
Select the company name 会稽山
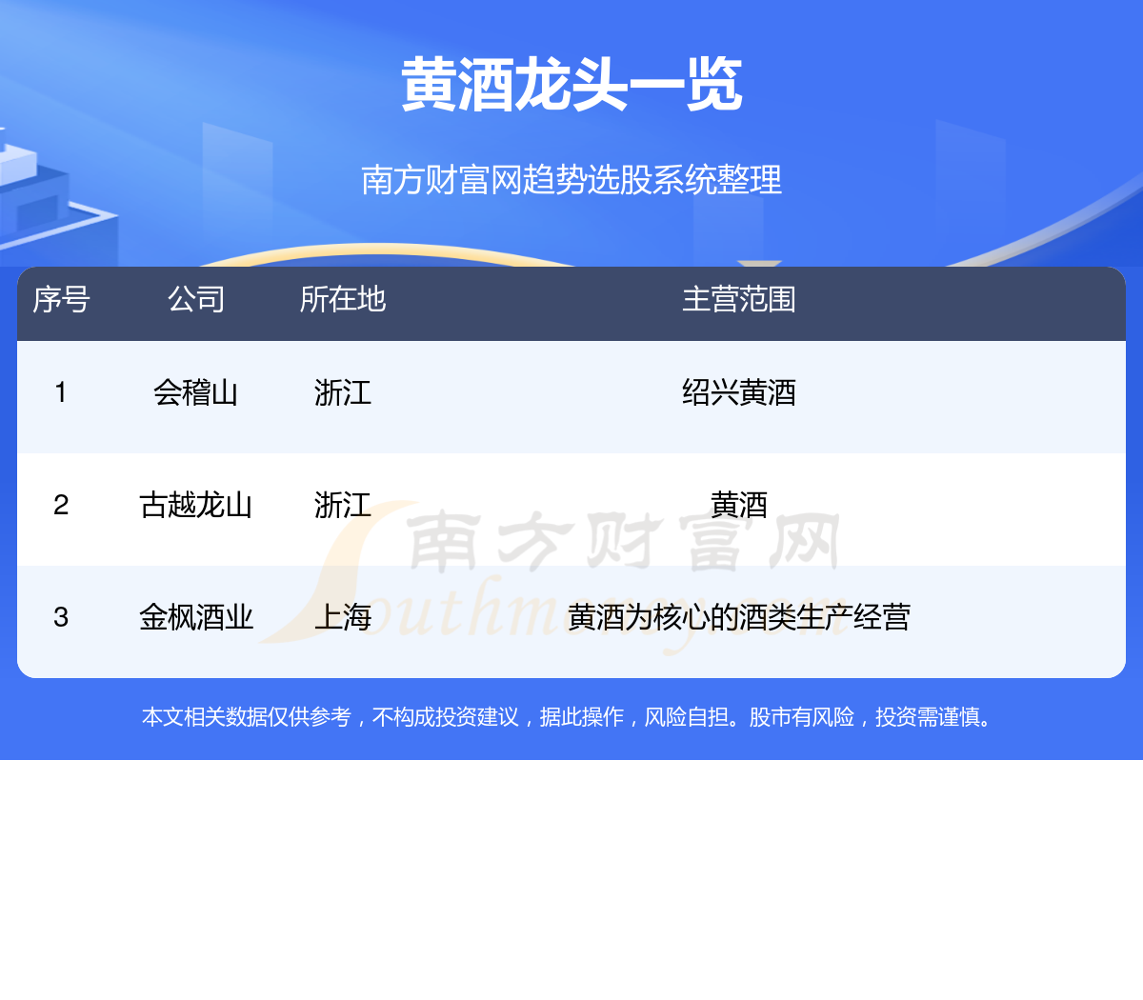click(x=196, y=392)
